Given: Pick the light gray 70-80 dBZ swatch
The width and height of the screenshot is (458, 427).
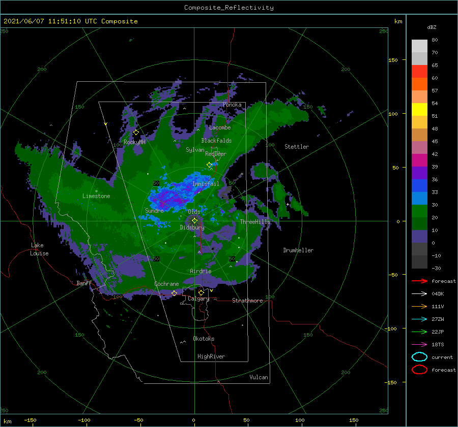Looking at the screenshot, I should (419, 46).
